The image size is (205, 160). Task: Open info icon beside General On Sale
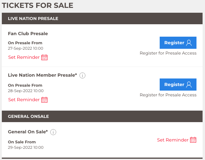tap(53, 132)
